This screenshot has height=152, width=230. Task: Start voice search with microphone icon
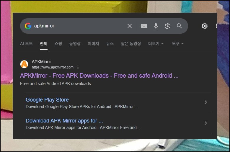[156, 26]
